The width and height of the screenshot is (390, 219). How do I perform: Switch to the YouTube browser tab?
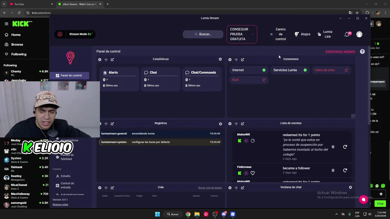[x=30, y=4]
